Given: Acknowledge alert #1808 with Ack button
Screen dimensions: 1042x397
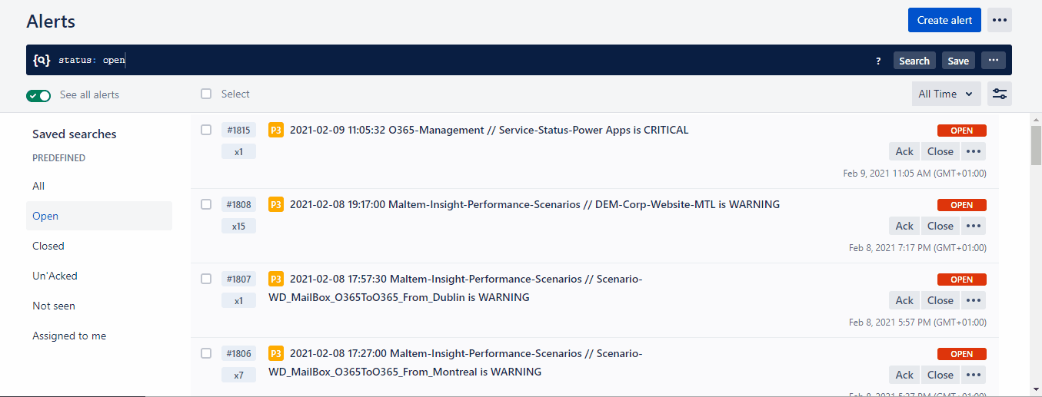Looking at the screenshot, I should [x=904, y=226].
